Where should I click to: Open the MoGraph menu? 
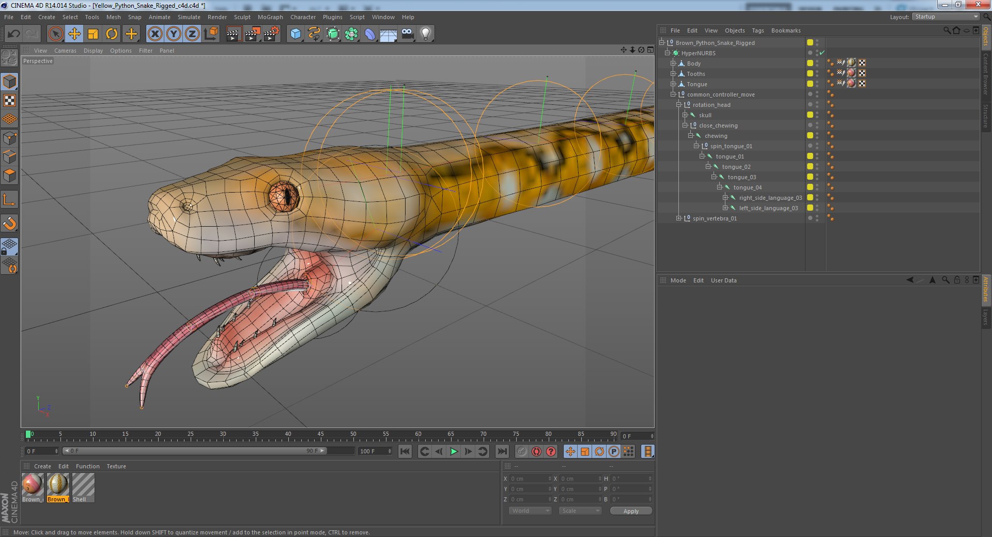point(270,17)
